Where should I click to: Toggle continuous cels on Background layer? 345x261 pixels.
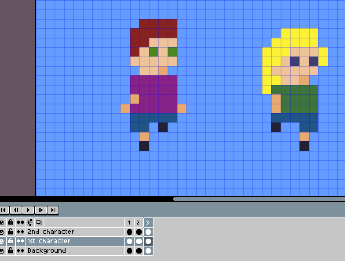pos(20,251)
